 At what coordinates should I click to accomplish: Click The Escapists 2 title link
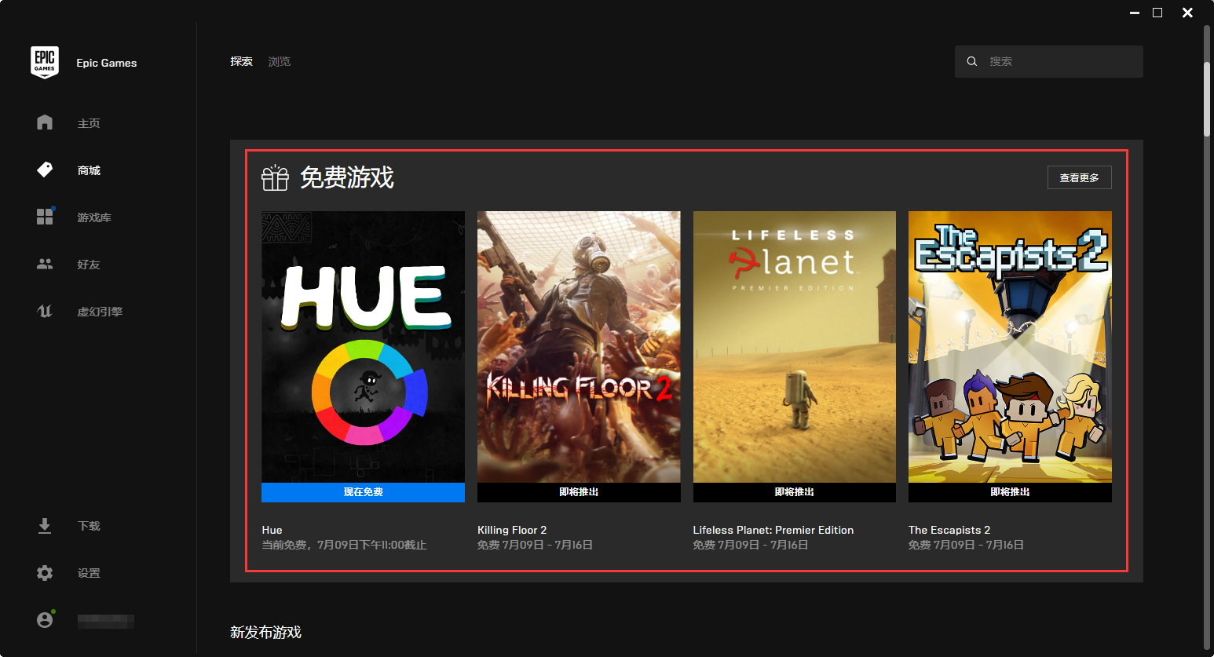tap(949, 530)
